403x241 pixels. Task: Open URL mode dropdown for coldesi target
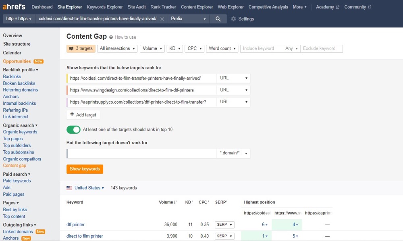[233, 78]
